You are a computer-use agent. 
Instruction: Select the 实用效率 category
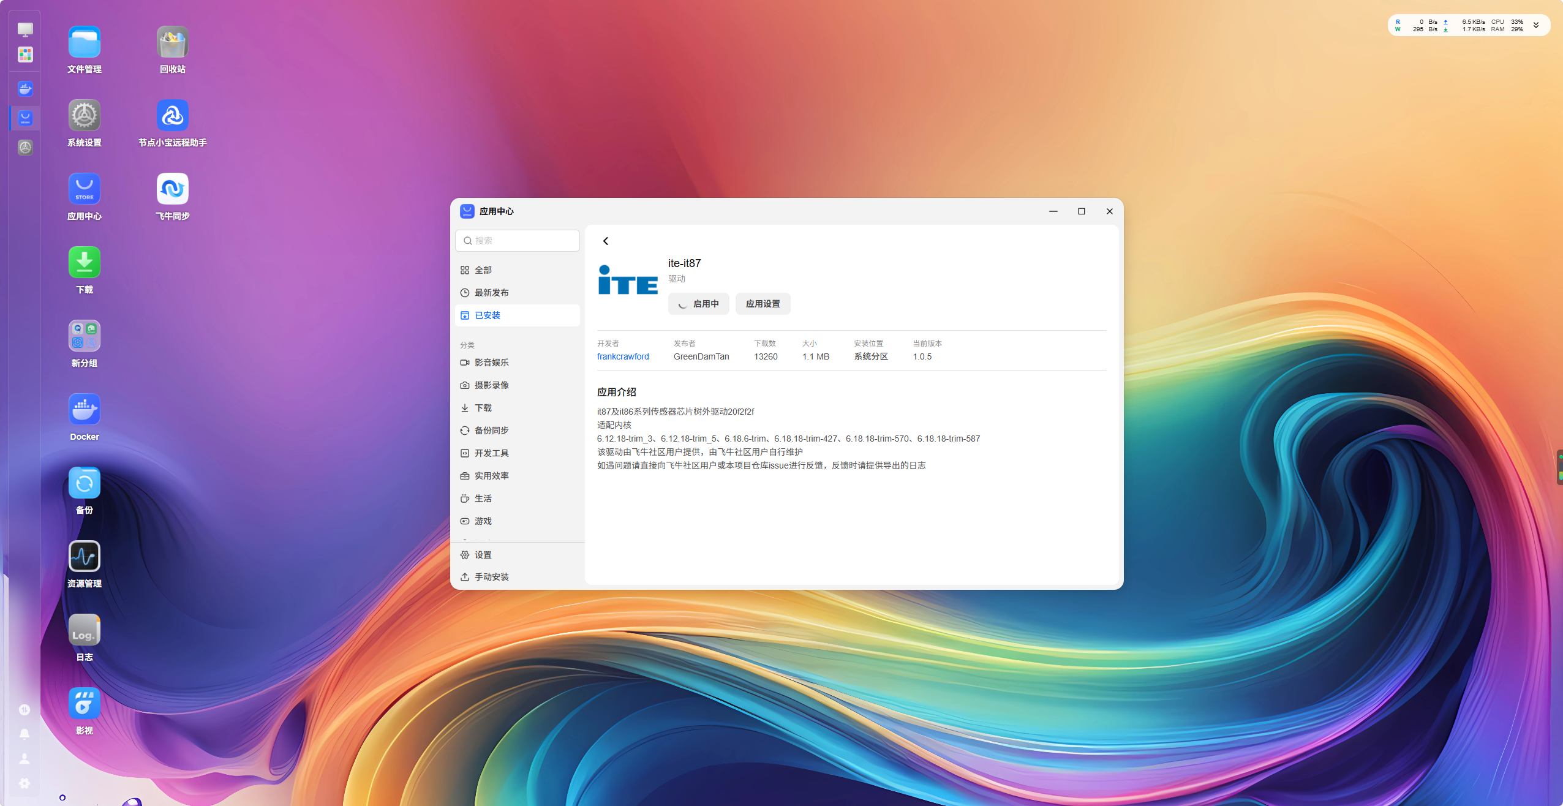(518, 476)
